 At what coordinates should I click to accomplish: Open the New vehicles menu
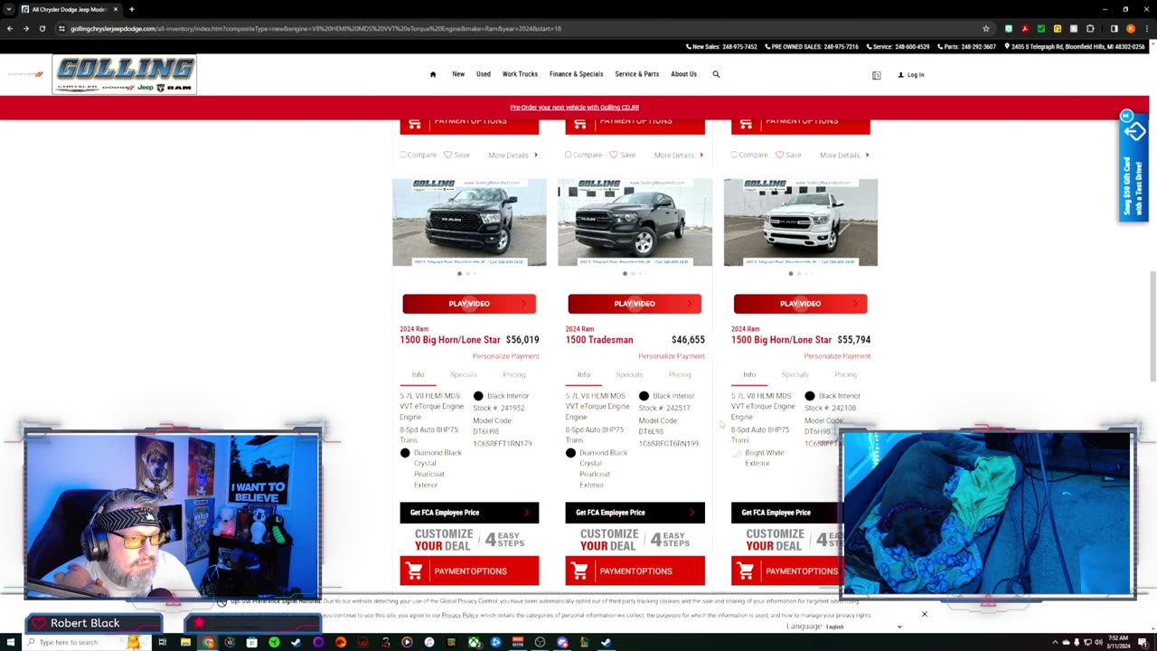click(x=458, y=74)
